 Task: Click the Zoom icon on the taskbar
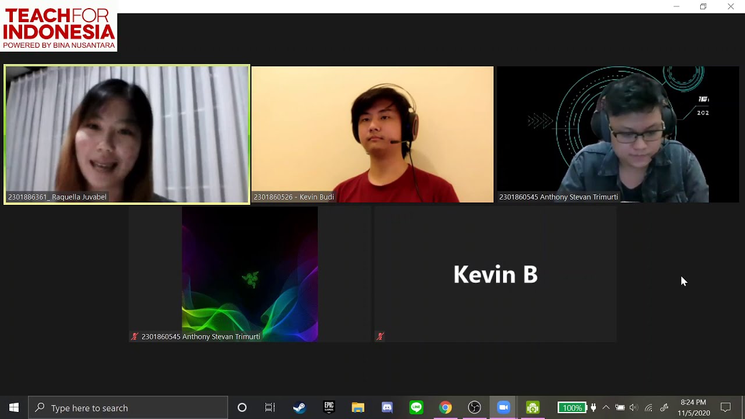coord(503,408)
